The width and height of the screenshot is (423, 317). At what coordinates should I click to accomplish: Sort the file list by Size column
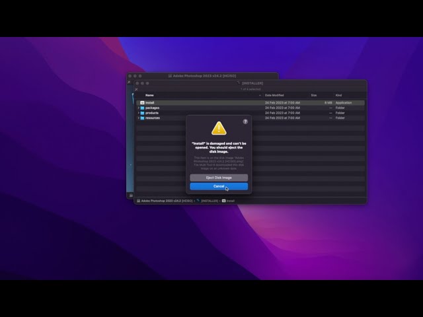314,95
